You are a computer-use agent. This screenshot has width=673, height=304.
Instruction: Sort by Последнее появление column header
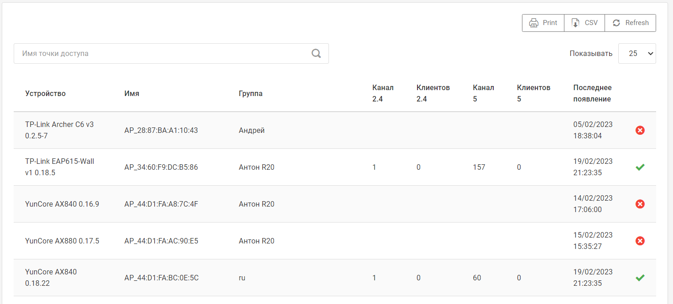(x=592, y=93)
